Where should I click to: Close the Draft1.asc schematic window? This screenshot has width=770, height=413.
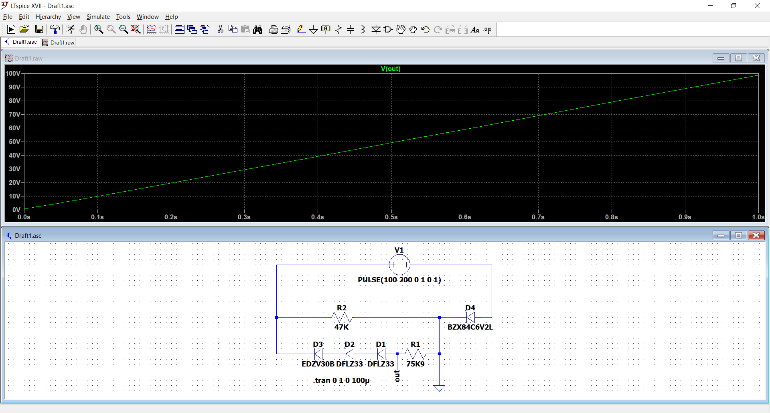pos(756,235)
